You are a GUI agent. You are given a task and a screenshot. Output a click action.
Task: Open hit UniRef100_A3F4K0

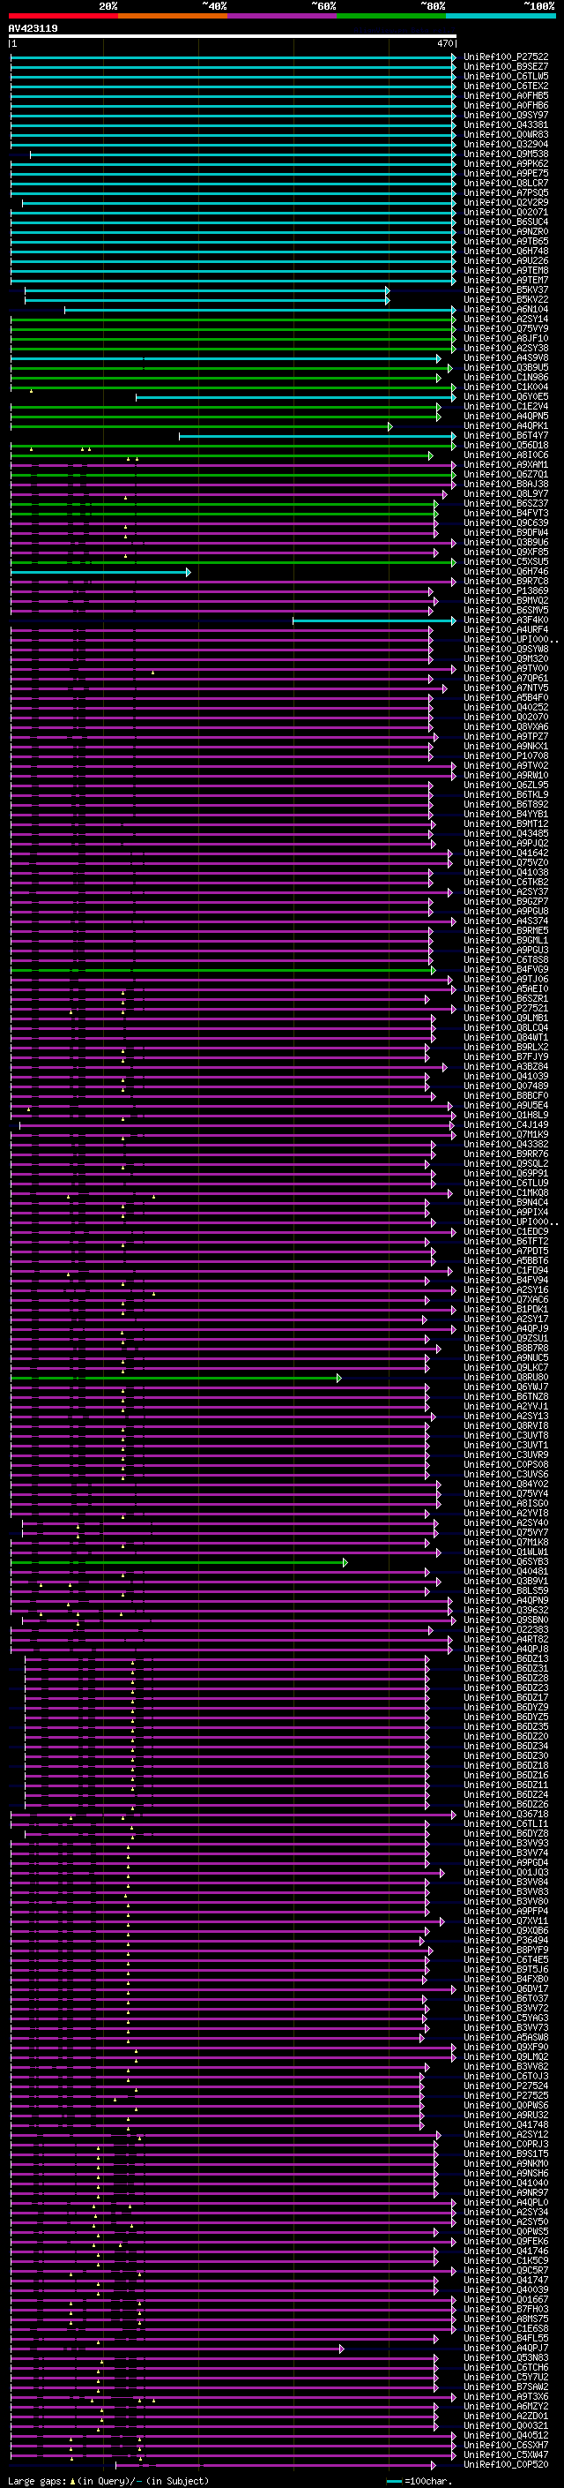click(506, 620)
